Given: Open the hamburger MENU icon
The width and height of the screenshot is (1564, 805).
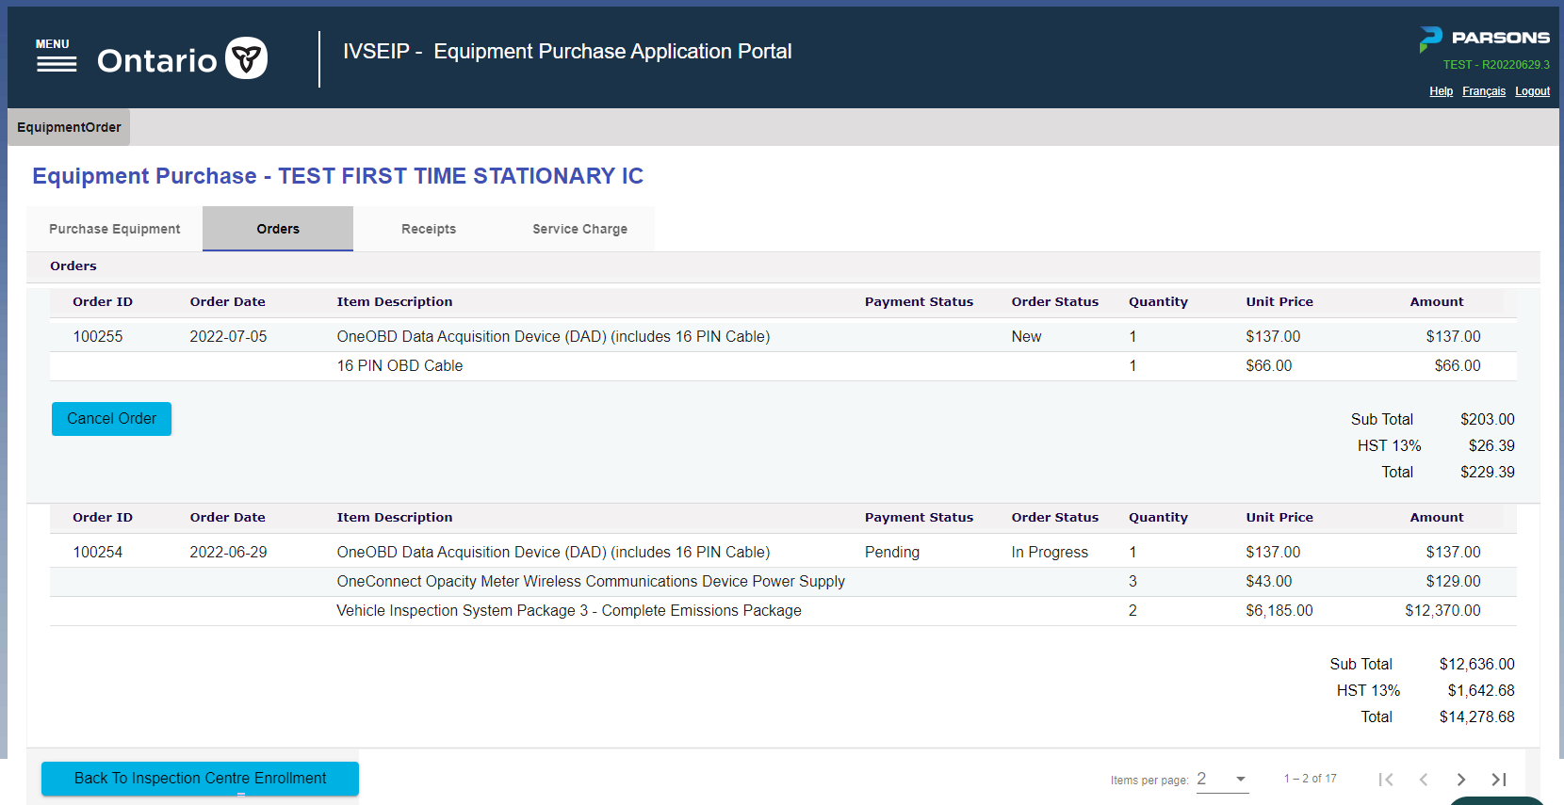Looking at the screenshot, I should point(57,56).
